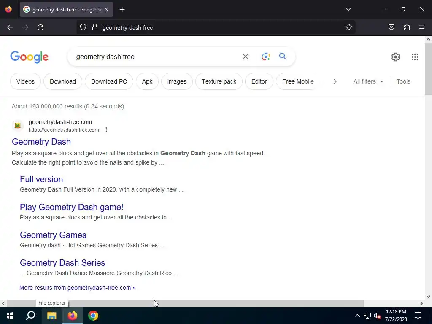Click scrollbar down arrow
This screenshot has height=324, width=432.
click(428, 297)
